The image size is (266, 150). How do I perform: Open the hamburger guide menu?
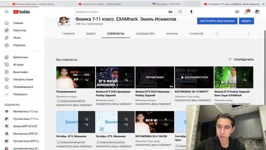pyautogui.click(x=7, y=12)
